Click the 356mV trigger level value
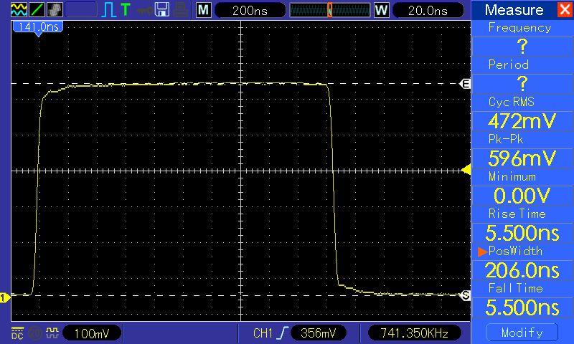This screenshot has width=574, height=344. [318, 333]
